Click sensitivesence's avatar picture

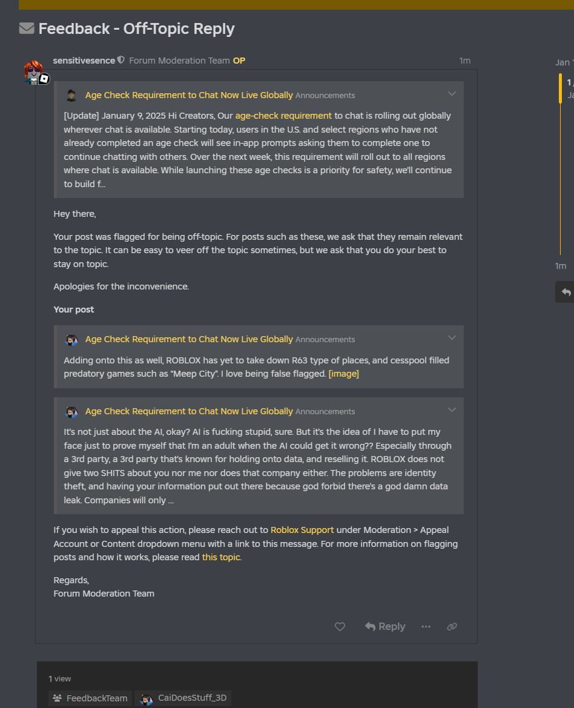34,71
